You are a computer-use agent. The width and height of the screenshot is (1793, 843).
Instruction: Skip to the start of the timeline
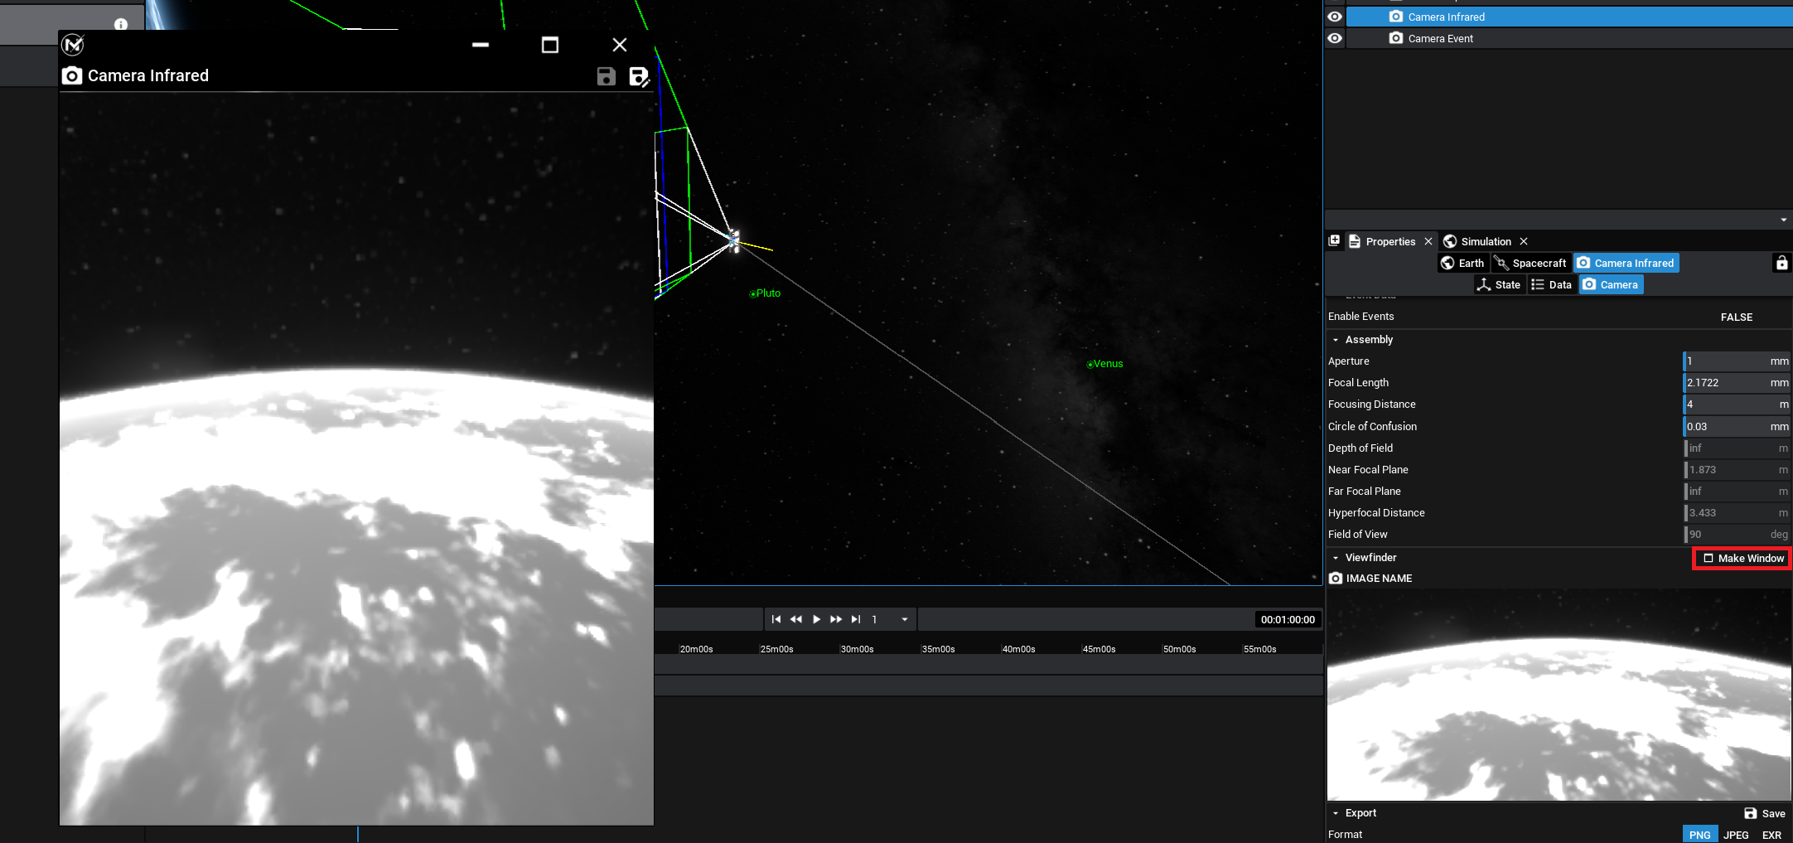click(776, 619)
